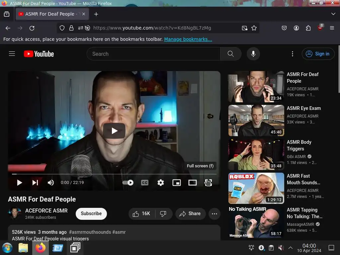Click the Gibi ASMR channel name

[296, 157]
